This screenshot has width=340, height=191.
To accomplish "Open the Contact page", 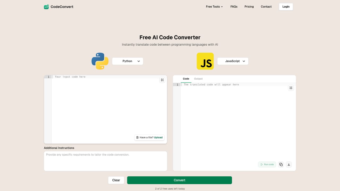I will [266, 7].
